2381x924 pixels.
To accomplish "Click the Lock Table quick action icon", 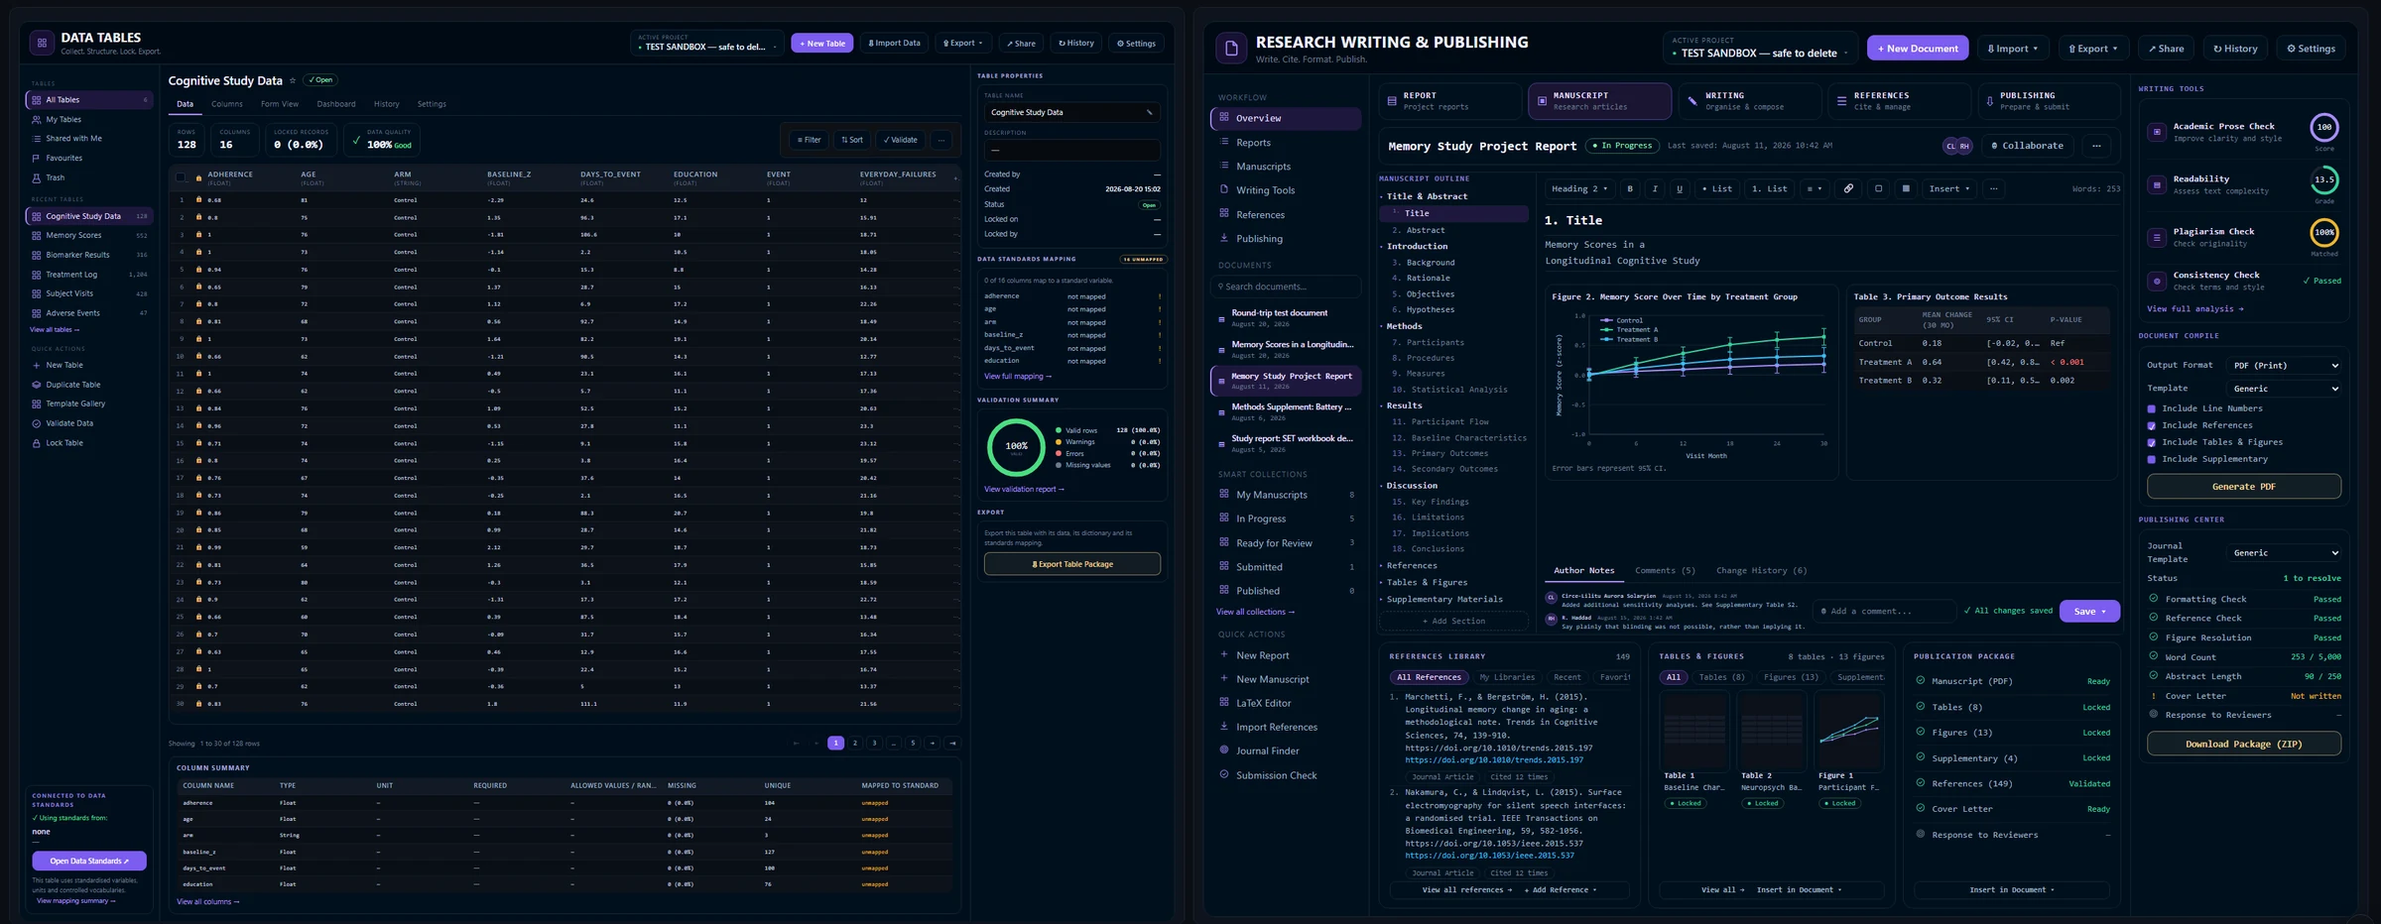I will [x=37, y=443].
